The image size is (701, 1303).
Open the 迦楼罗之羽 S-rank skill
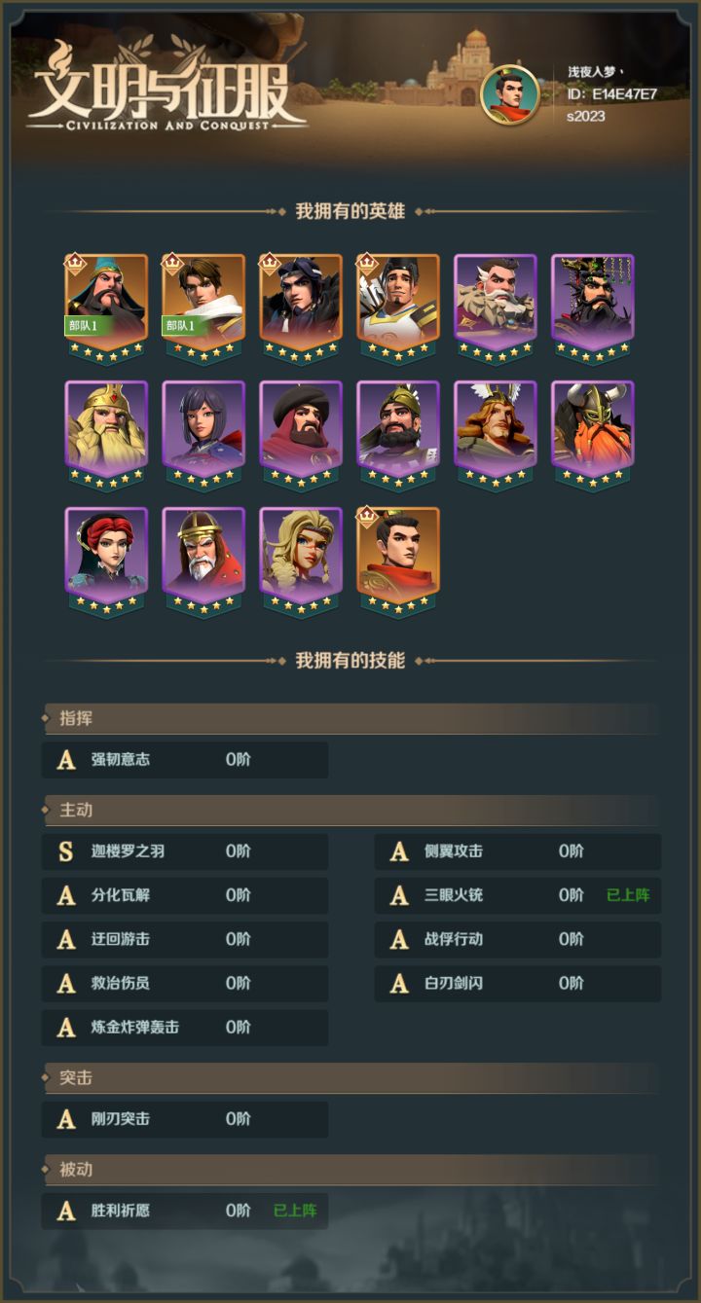point(185,851)
